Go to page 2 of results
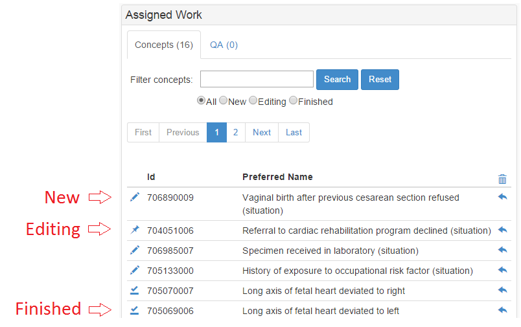 236,133
